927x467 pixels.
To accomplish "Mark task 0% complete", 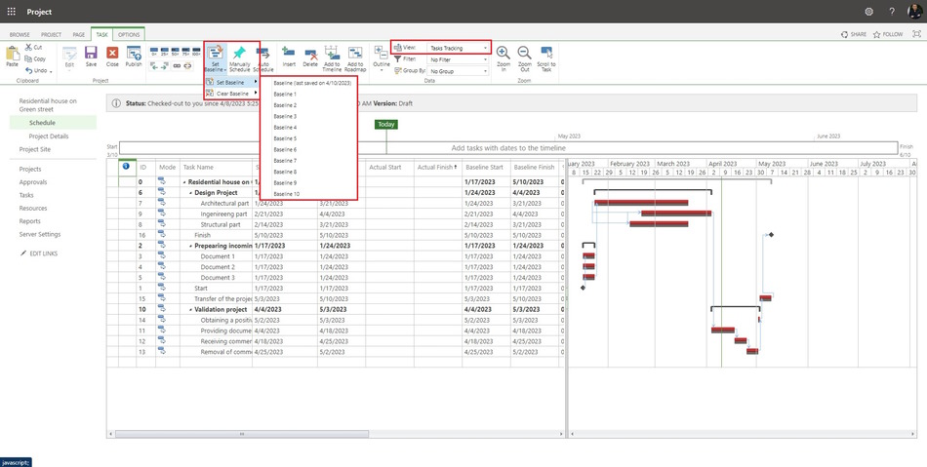I will coord(154,52).
